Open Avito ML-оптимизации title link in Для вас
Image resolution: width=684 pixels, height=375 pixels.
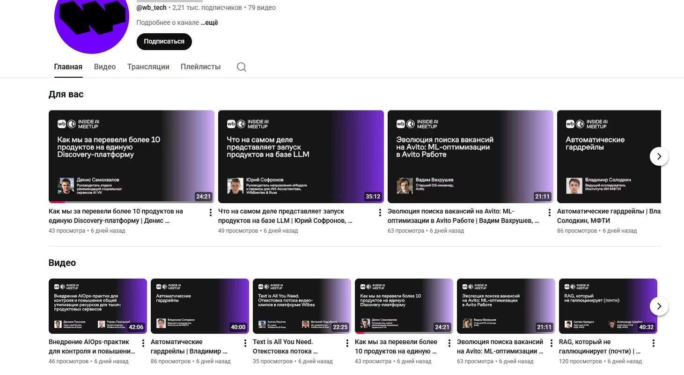click(463, 216)
